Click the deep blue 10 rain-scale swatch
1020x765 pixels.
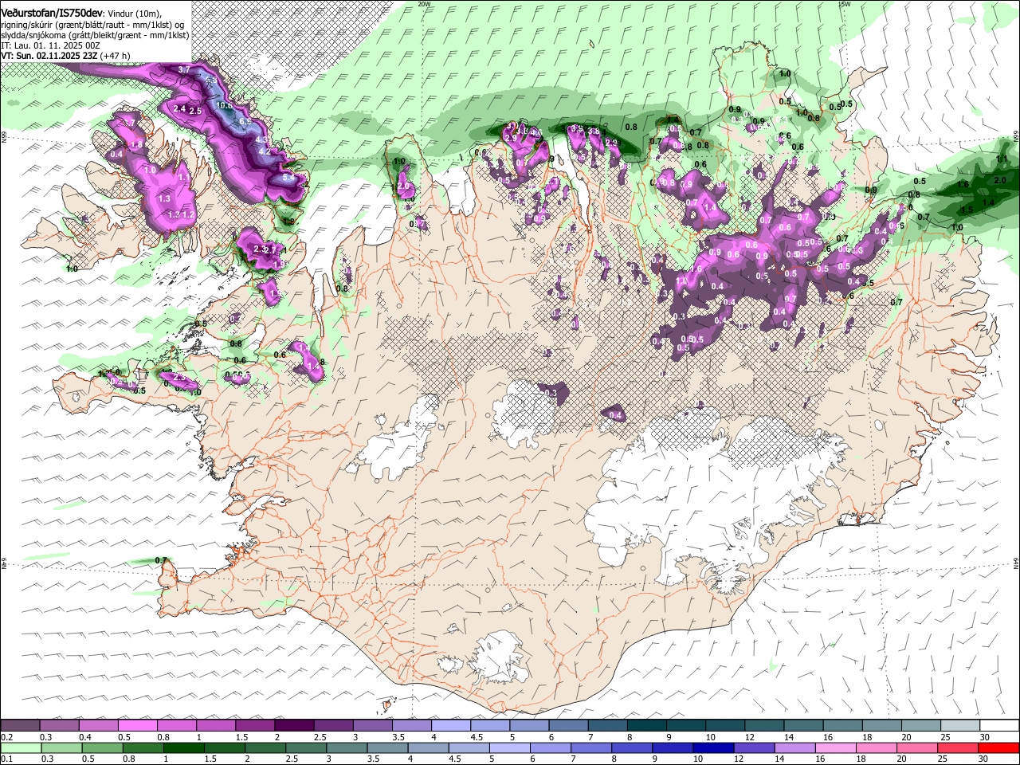pos(712,747)
